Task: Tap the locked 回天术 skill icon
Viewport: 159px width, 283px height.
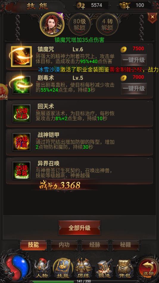Action: [21, 114]
